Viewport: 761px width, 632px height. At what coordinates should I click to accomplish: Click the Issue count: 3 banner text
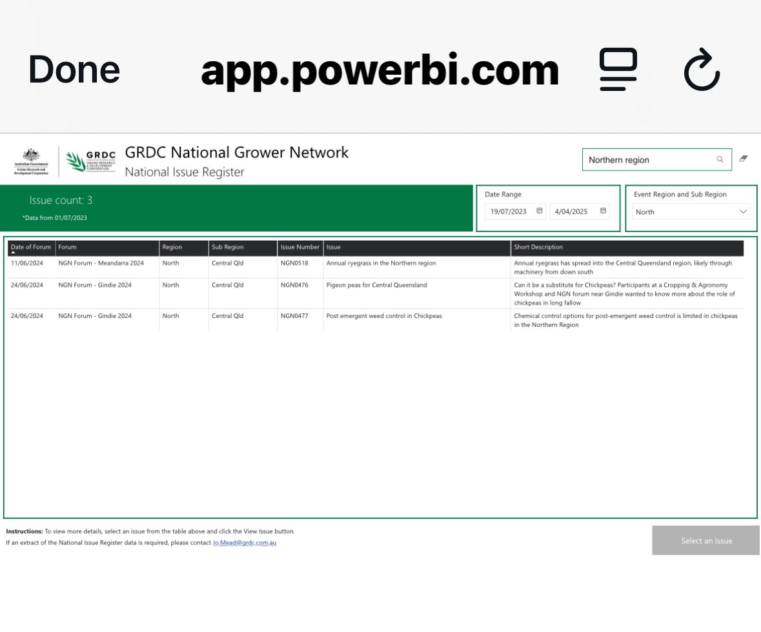[61, 201]
